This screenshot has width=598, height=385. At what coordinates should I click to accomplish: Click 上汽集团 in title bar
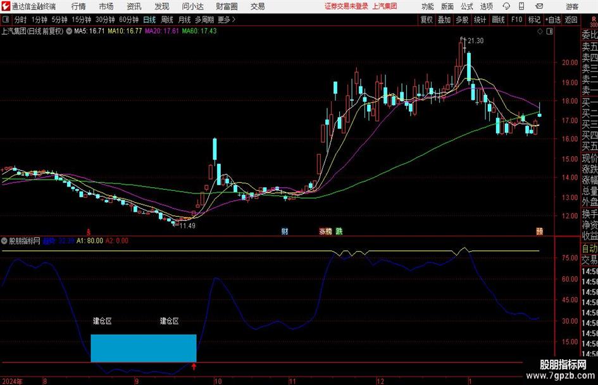[x=385, y=6]
